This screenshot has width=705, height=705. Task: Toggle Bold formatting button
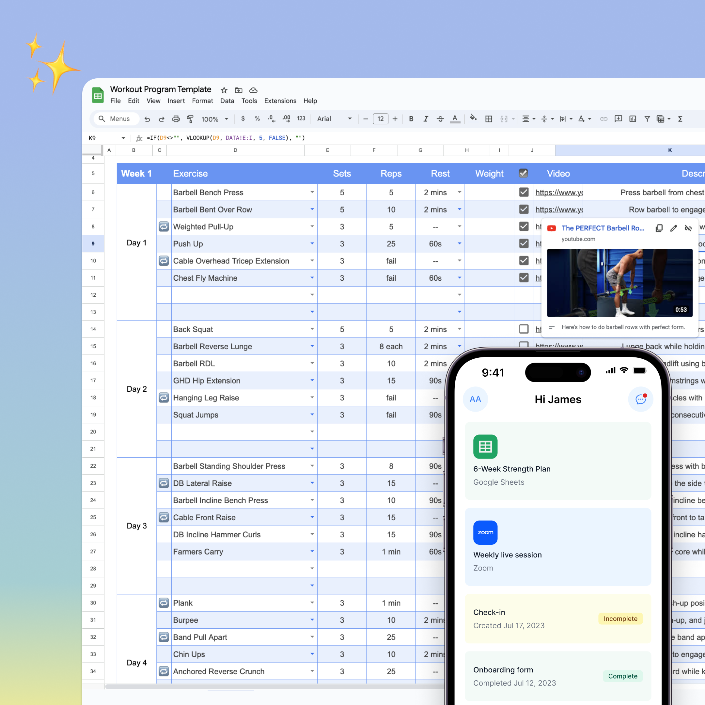(411, 119)
